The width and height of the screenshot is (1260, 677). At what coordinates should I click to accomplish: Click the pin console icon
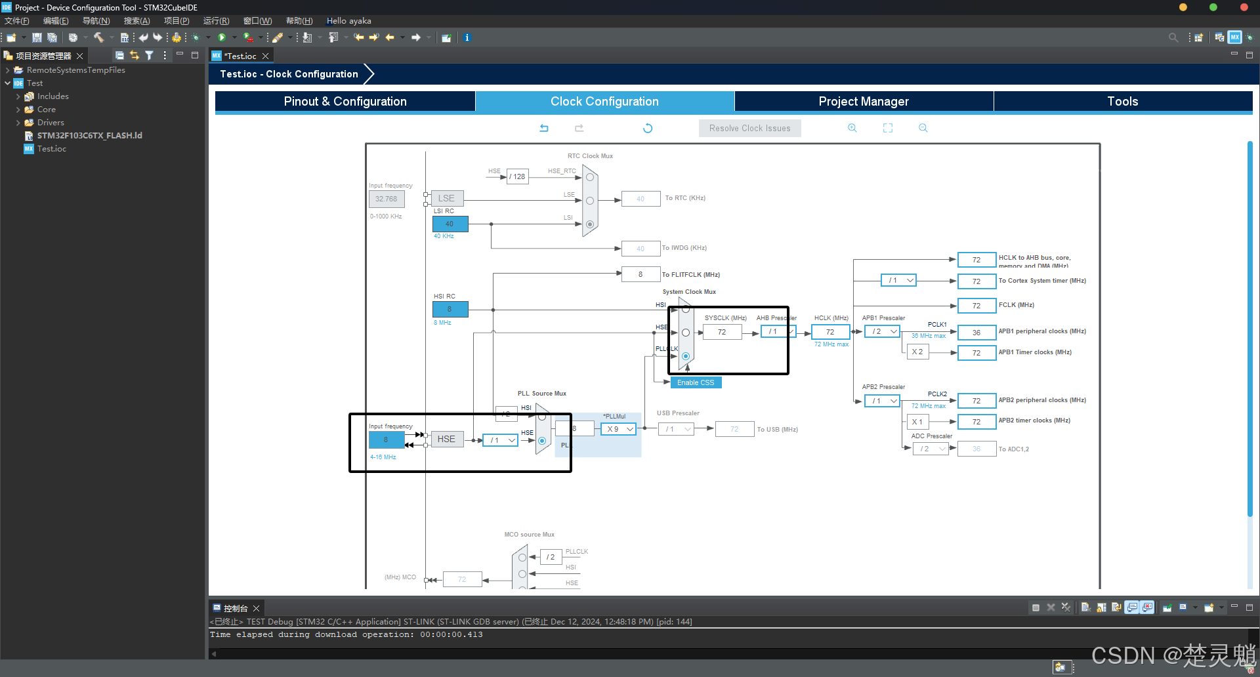pos(1167,607)
